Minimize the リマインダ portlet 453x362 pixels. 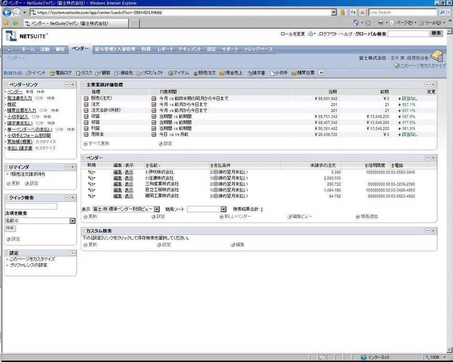[x=67, y=167]
